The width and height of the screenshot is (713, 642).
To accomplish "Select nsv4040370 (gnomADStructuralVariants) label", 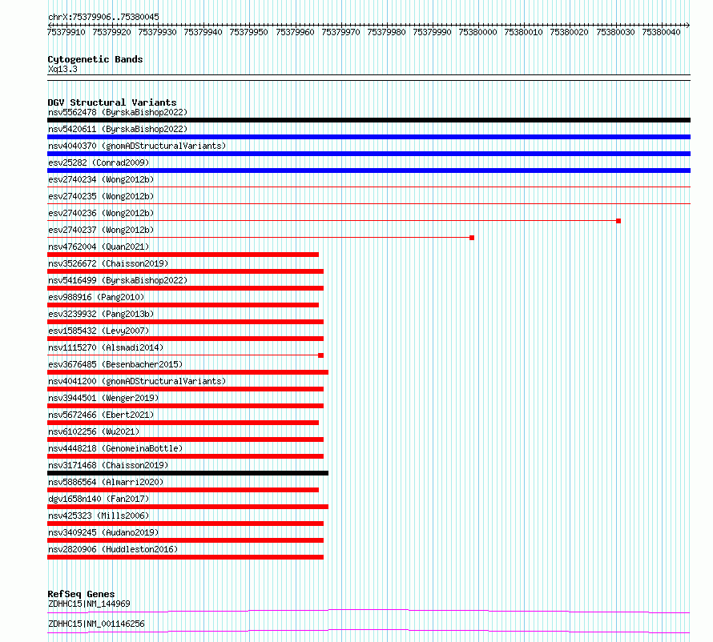I will pos(137,146).
